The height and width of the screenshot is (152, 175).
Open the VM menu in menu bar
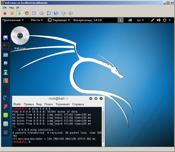tap(18, 8)
